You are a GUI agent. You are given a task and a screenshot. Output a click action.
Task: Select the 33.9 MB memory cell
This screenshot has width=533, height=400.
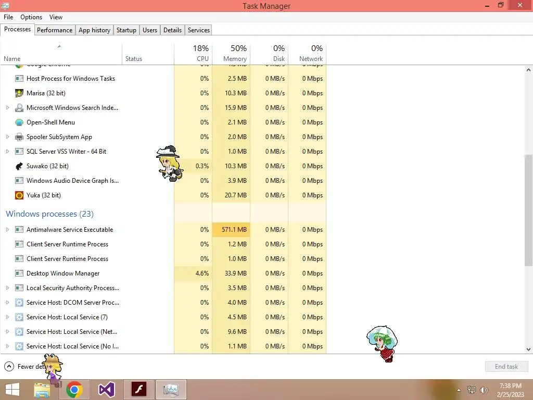point(231,273)
